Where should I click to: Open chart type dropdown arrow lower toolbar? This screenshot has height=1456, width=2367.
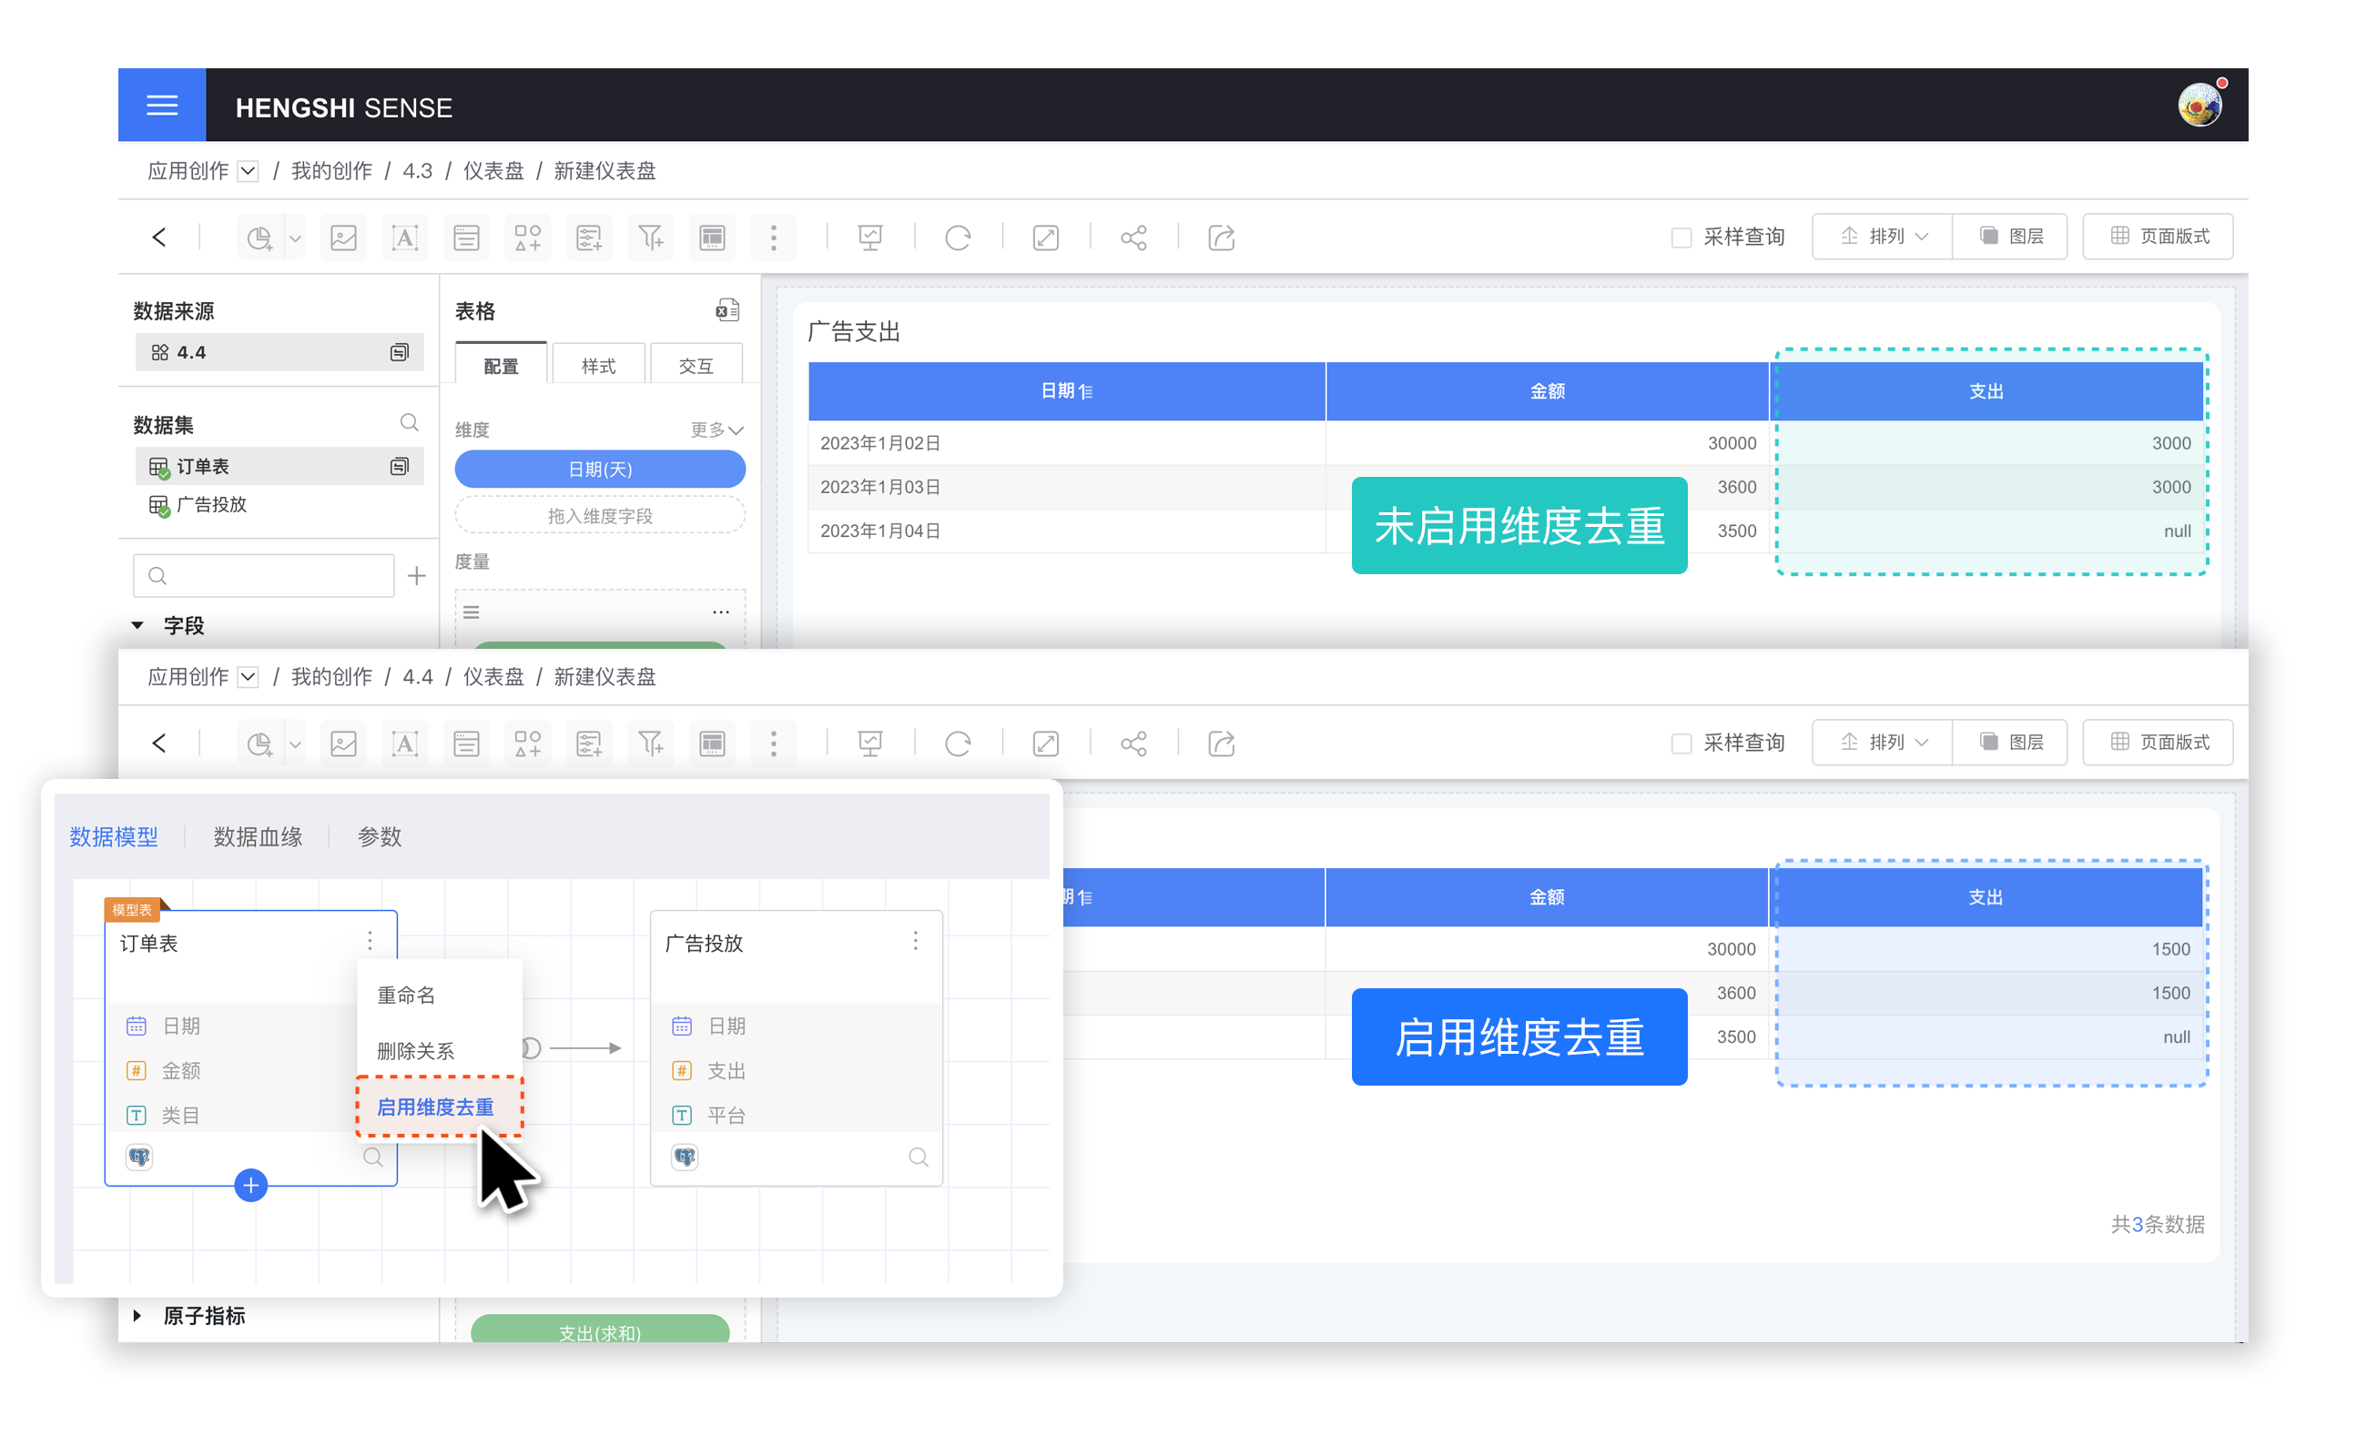(296, 744)
